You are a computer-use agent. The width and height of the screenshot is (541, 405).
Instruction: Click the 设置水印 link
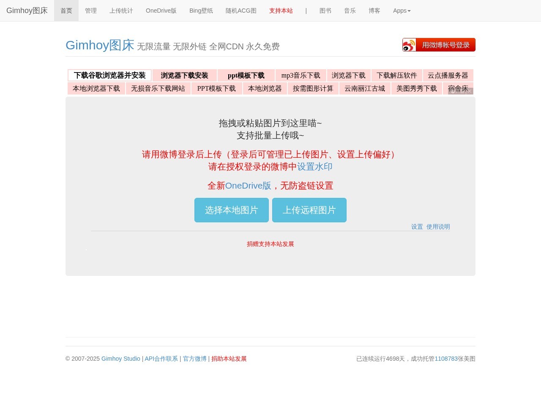(x=314, y=167)
